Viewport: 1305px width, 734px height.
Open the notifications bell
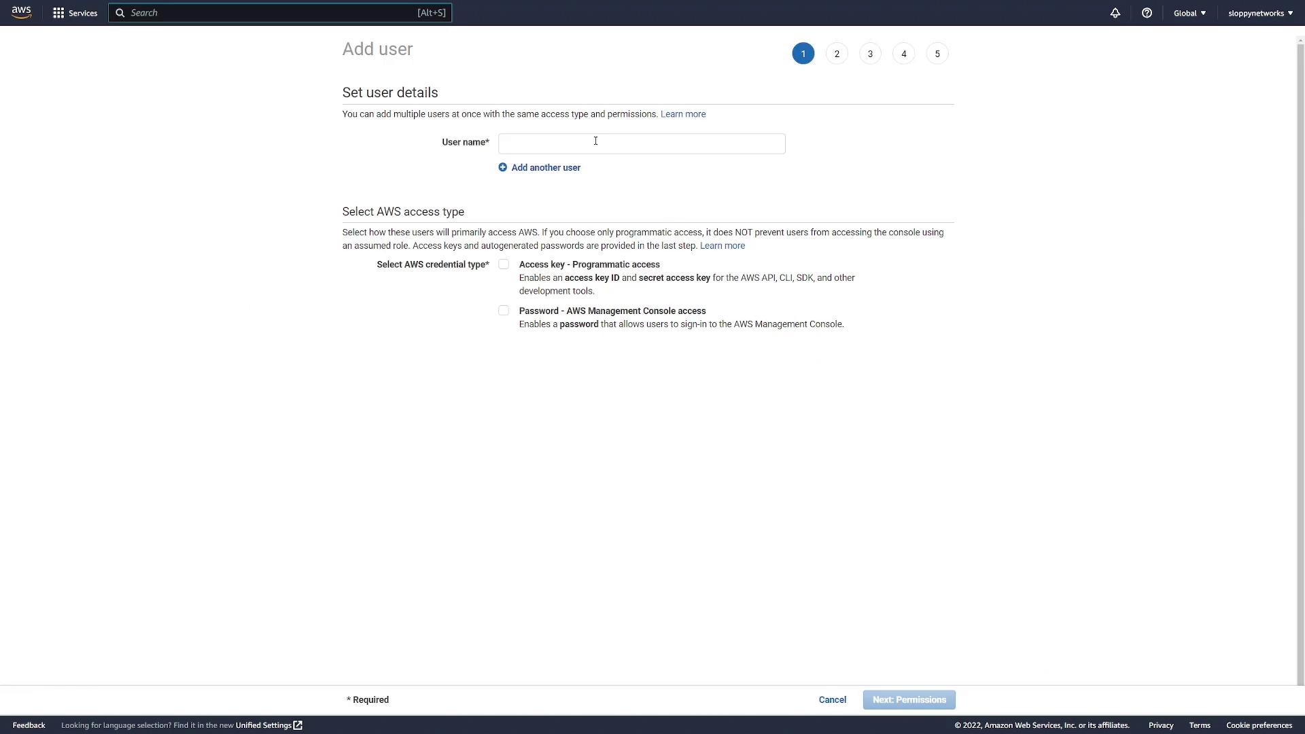click(x=1115, y=13)
